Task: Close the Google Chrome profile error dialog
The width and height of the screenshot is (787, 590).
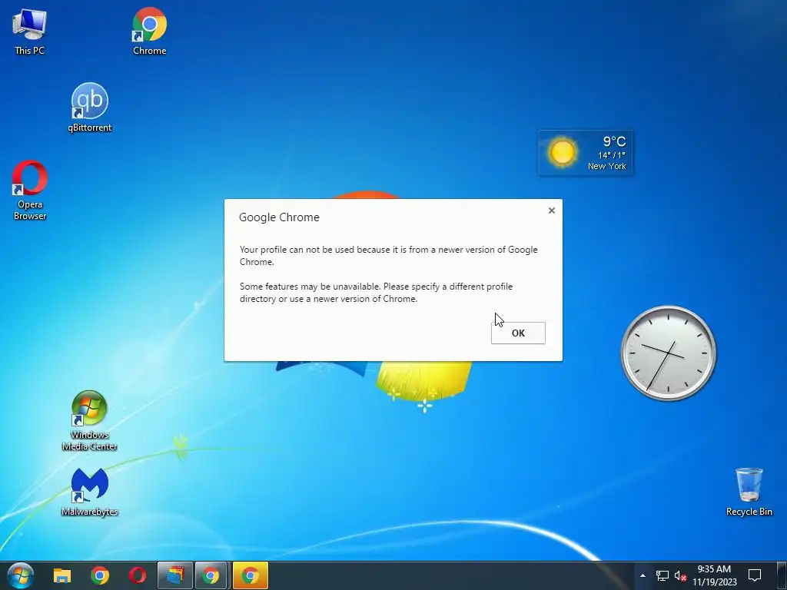Action: (552, 210)
